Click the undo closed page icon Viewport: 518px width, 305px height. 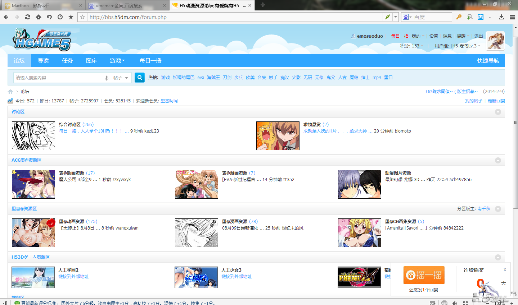(x=49, y=17)
